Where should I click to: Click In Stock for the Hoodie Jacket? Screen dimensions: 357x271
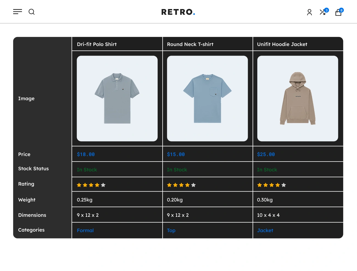coord(267,170)
